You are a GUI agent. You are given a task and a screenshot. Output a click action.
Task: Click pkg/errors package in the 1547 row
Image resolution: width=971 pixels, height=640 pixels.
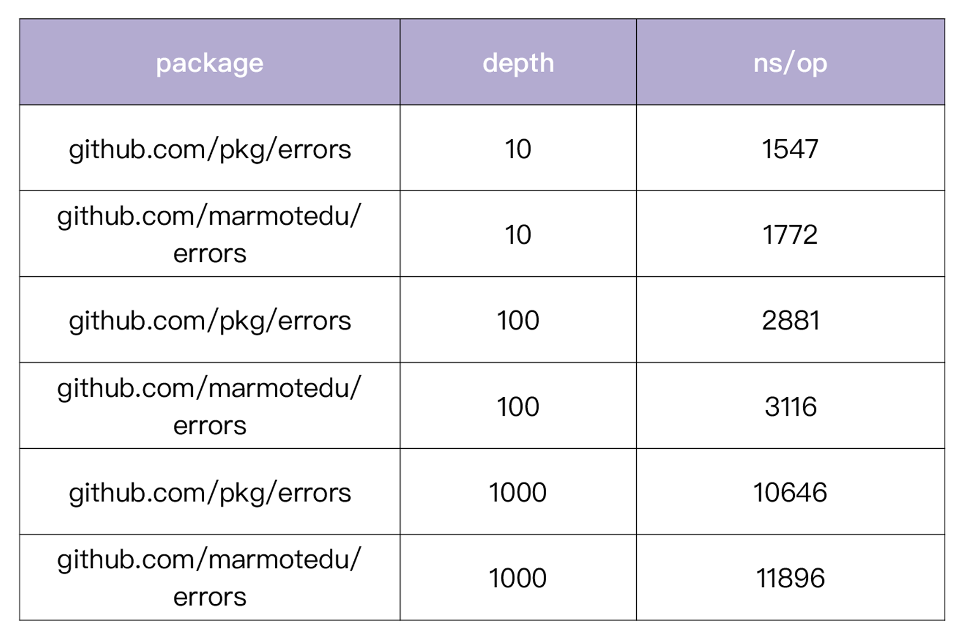coord(210,149)
